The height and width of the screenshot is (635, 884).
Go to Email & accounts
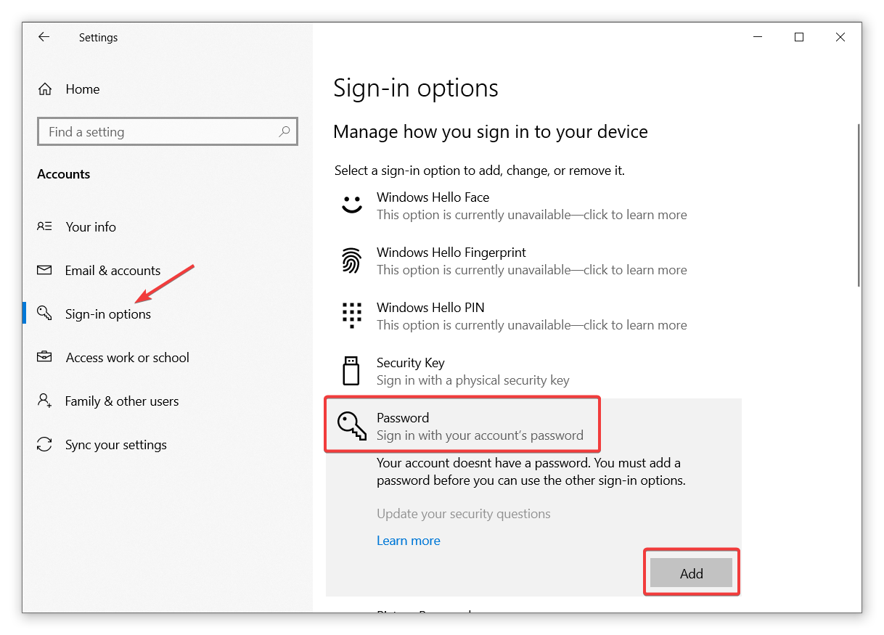[x=112, y=270]
